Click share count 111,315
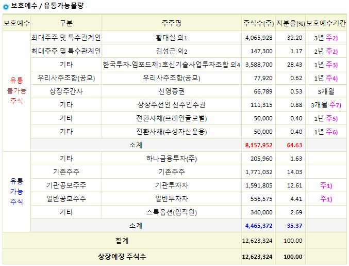Screen dimensions: 349x266 click(261, 105)
